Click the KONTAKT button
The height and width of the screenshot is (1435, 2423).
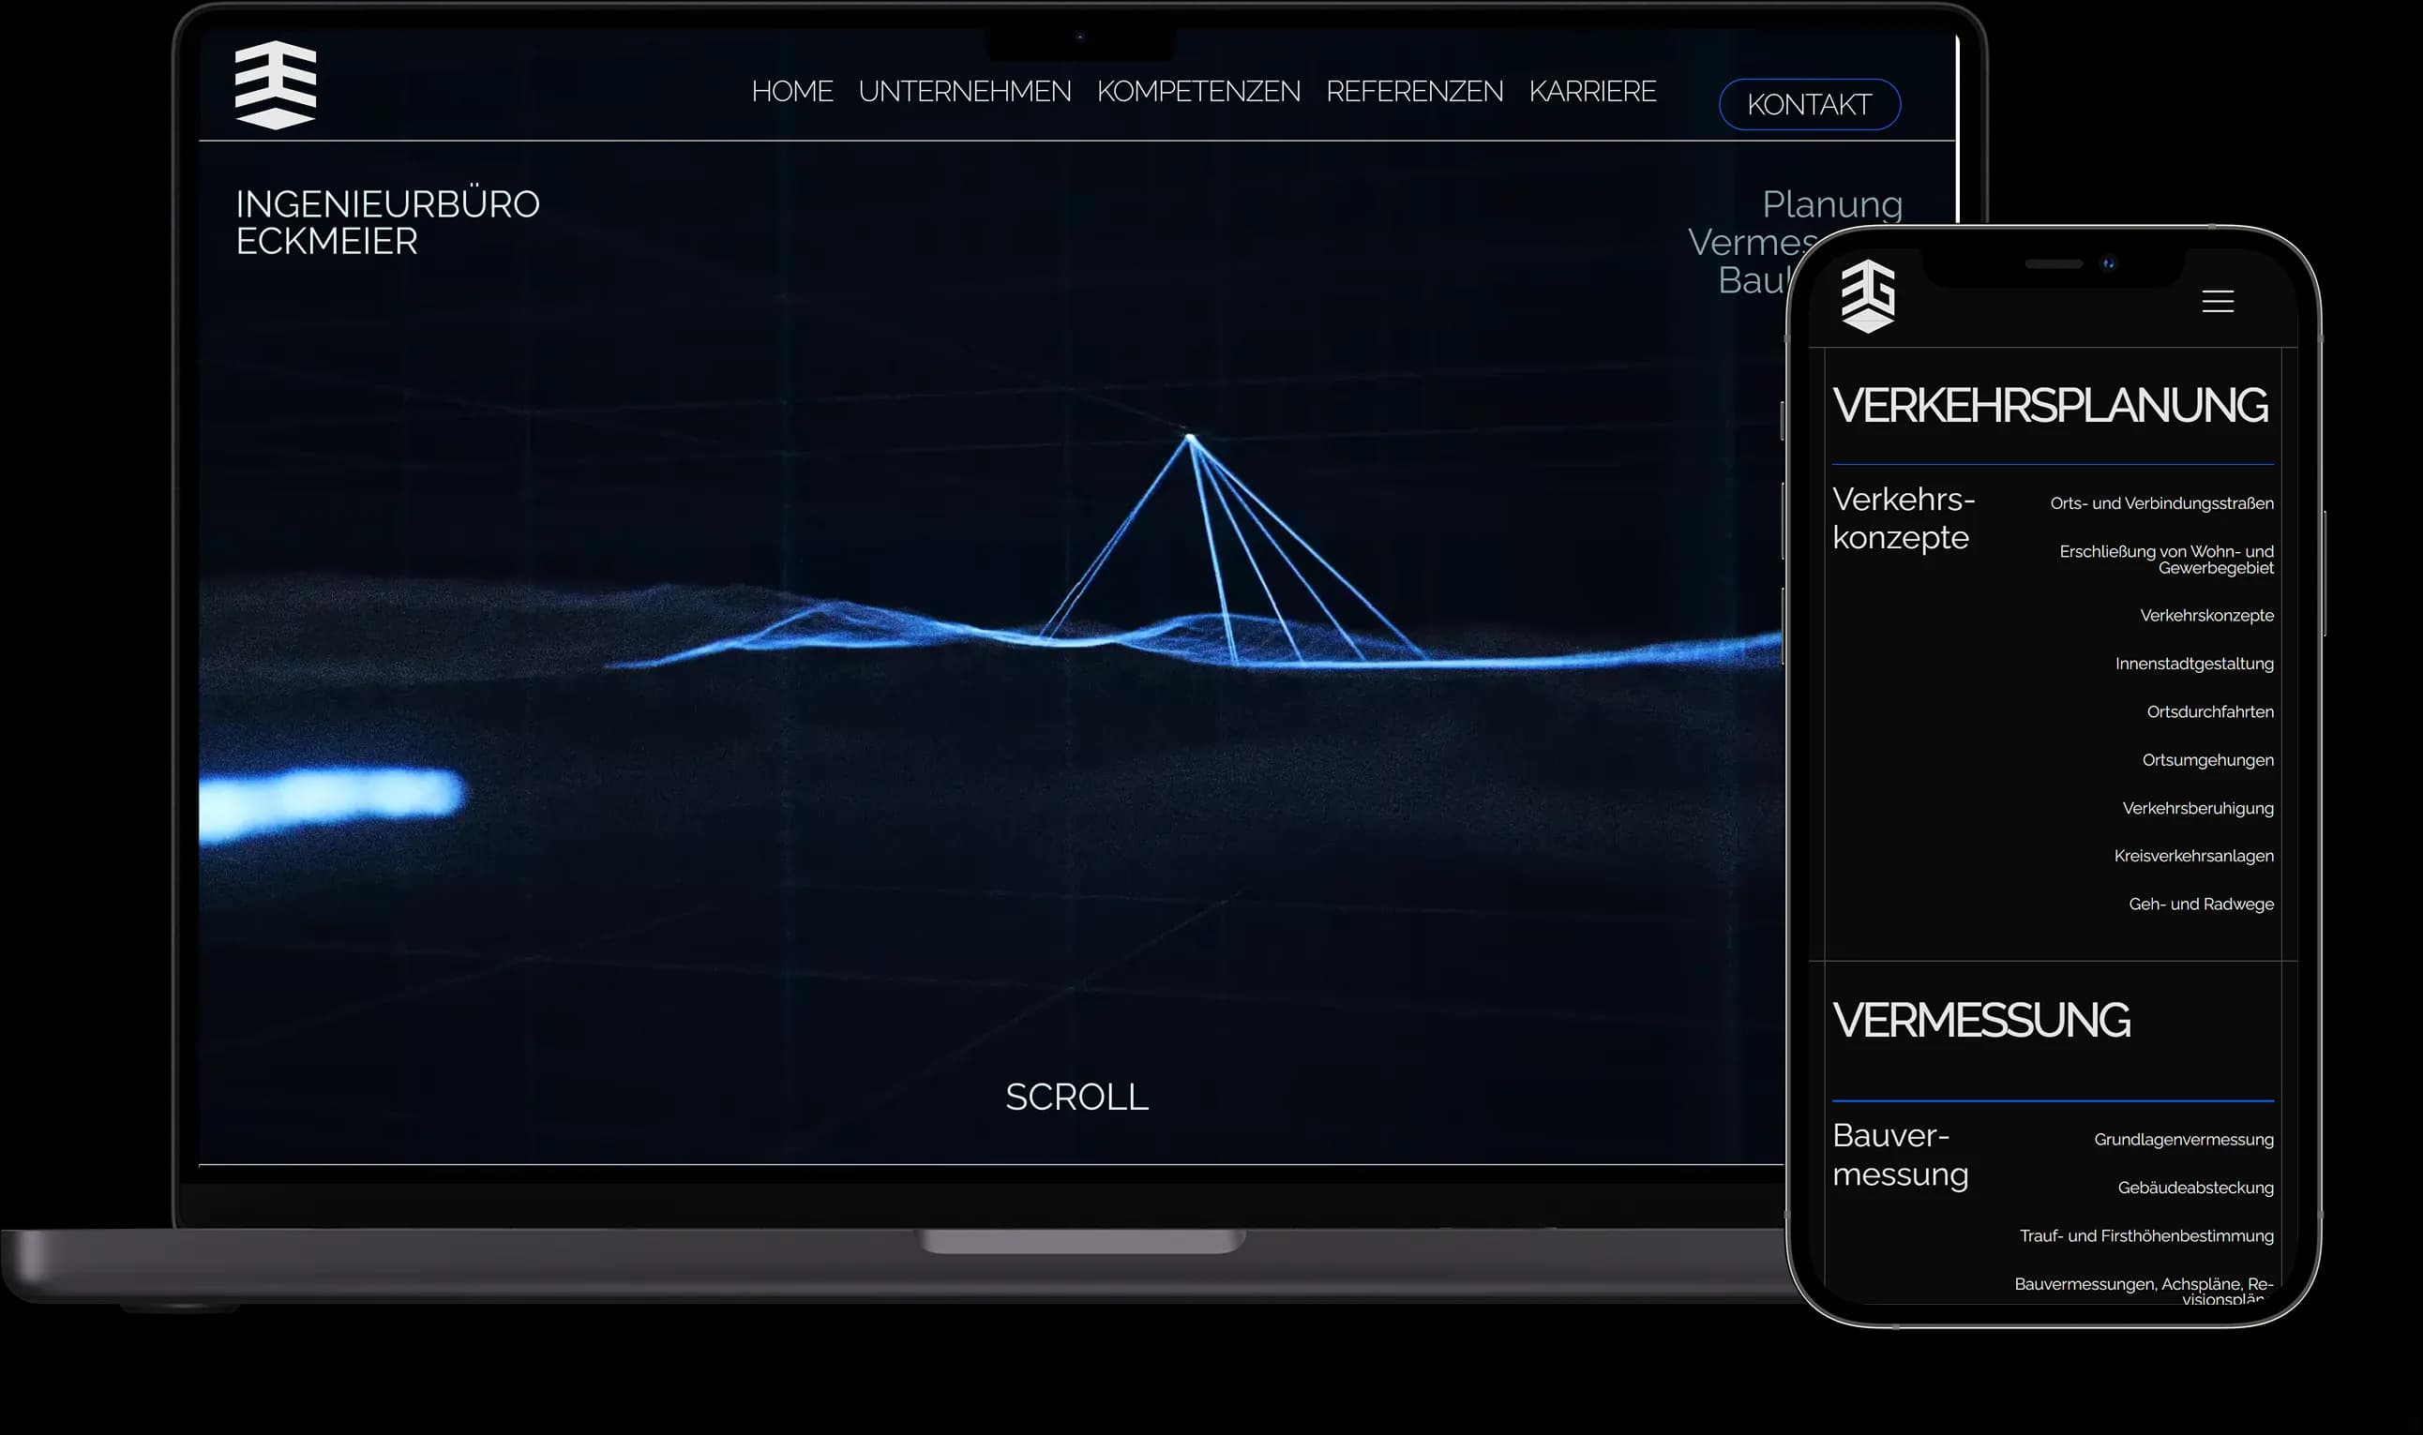coord(1809,104)
